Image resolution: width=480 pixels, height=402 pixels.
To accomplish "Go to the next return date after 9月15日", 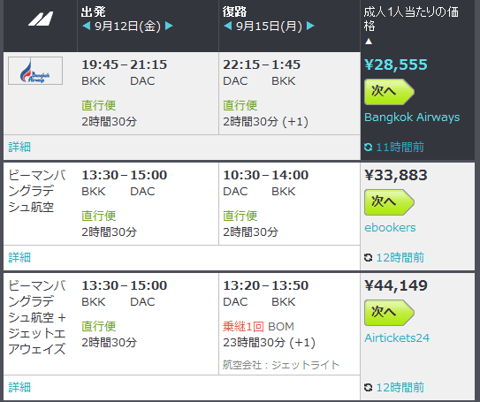I will tap(310, 26).
